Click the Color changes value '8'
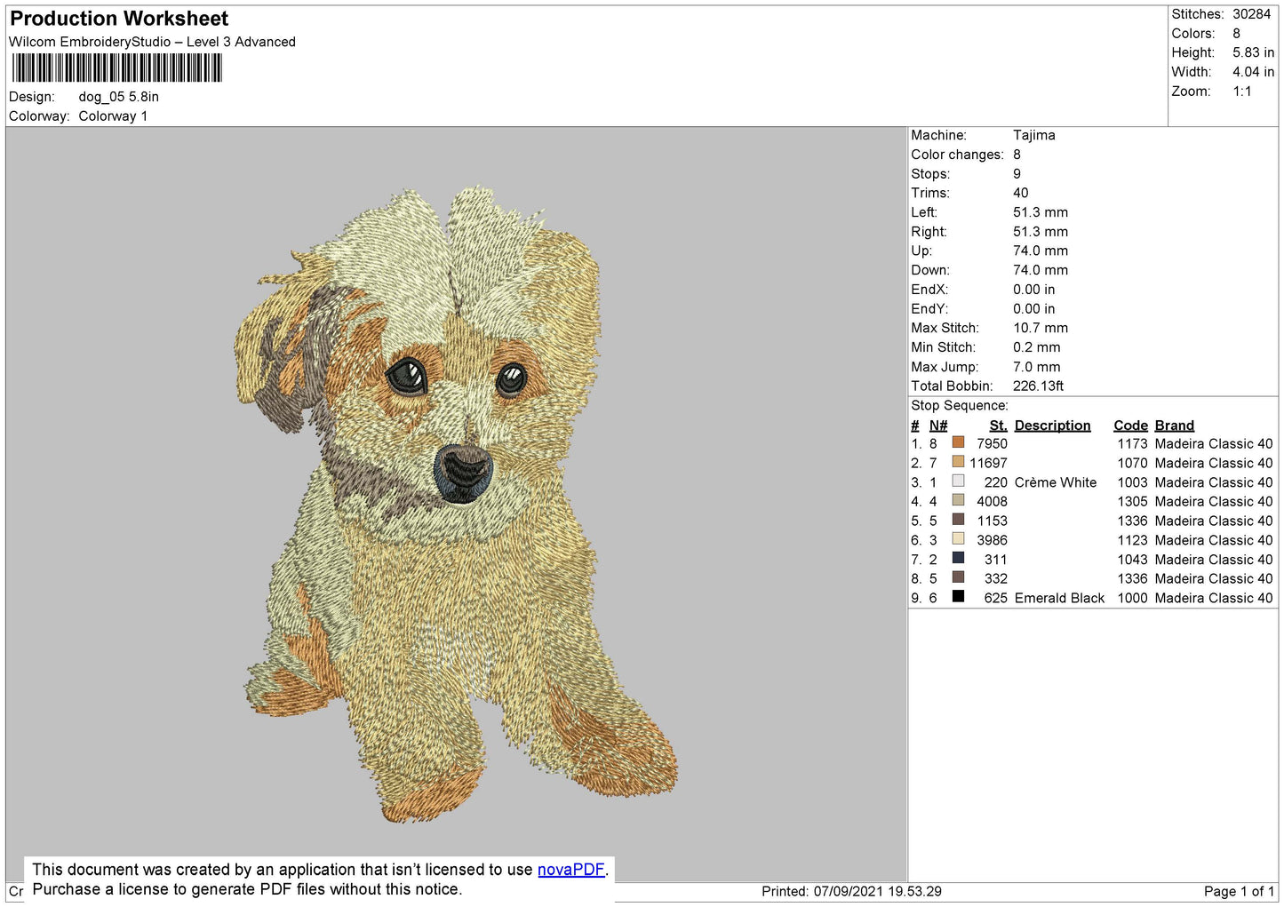 [x=1017, y=155]
